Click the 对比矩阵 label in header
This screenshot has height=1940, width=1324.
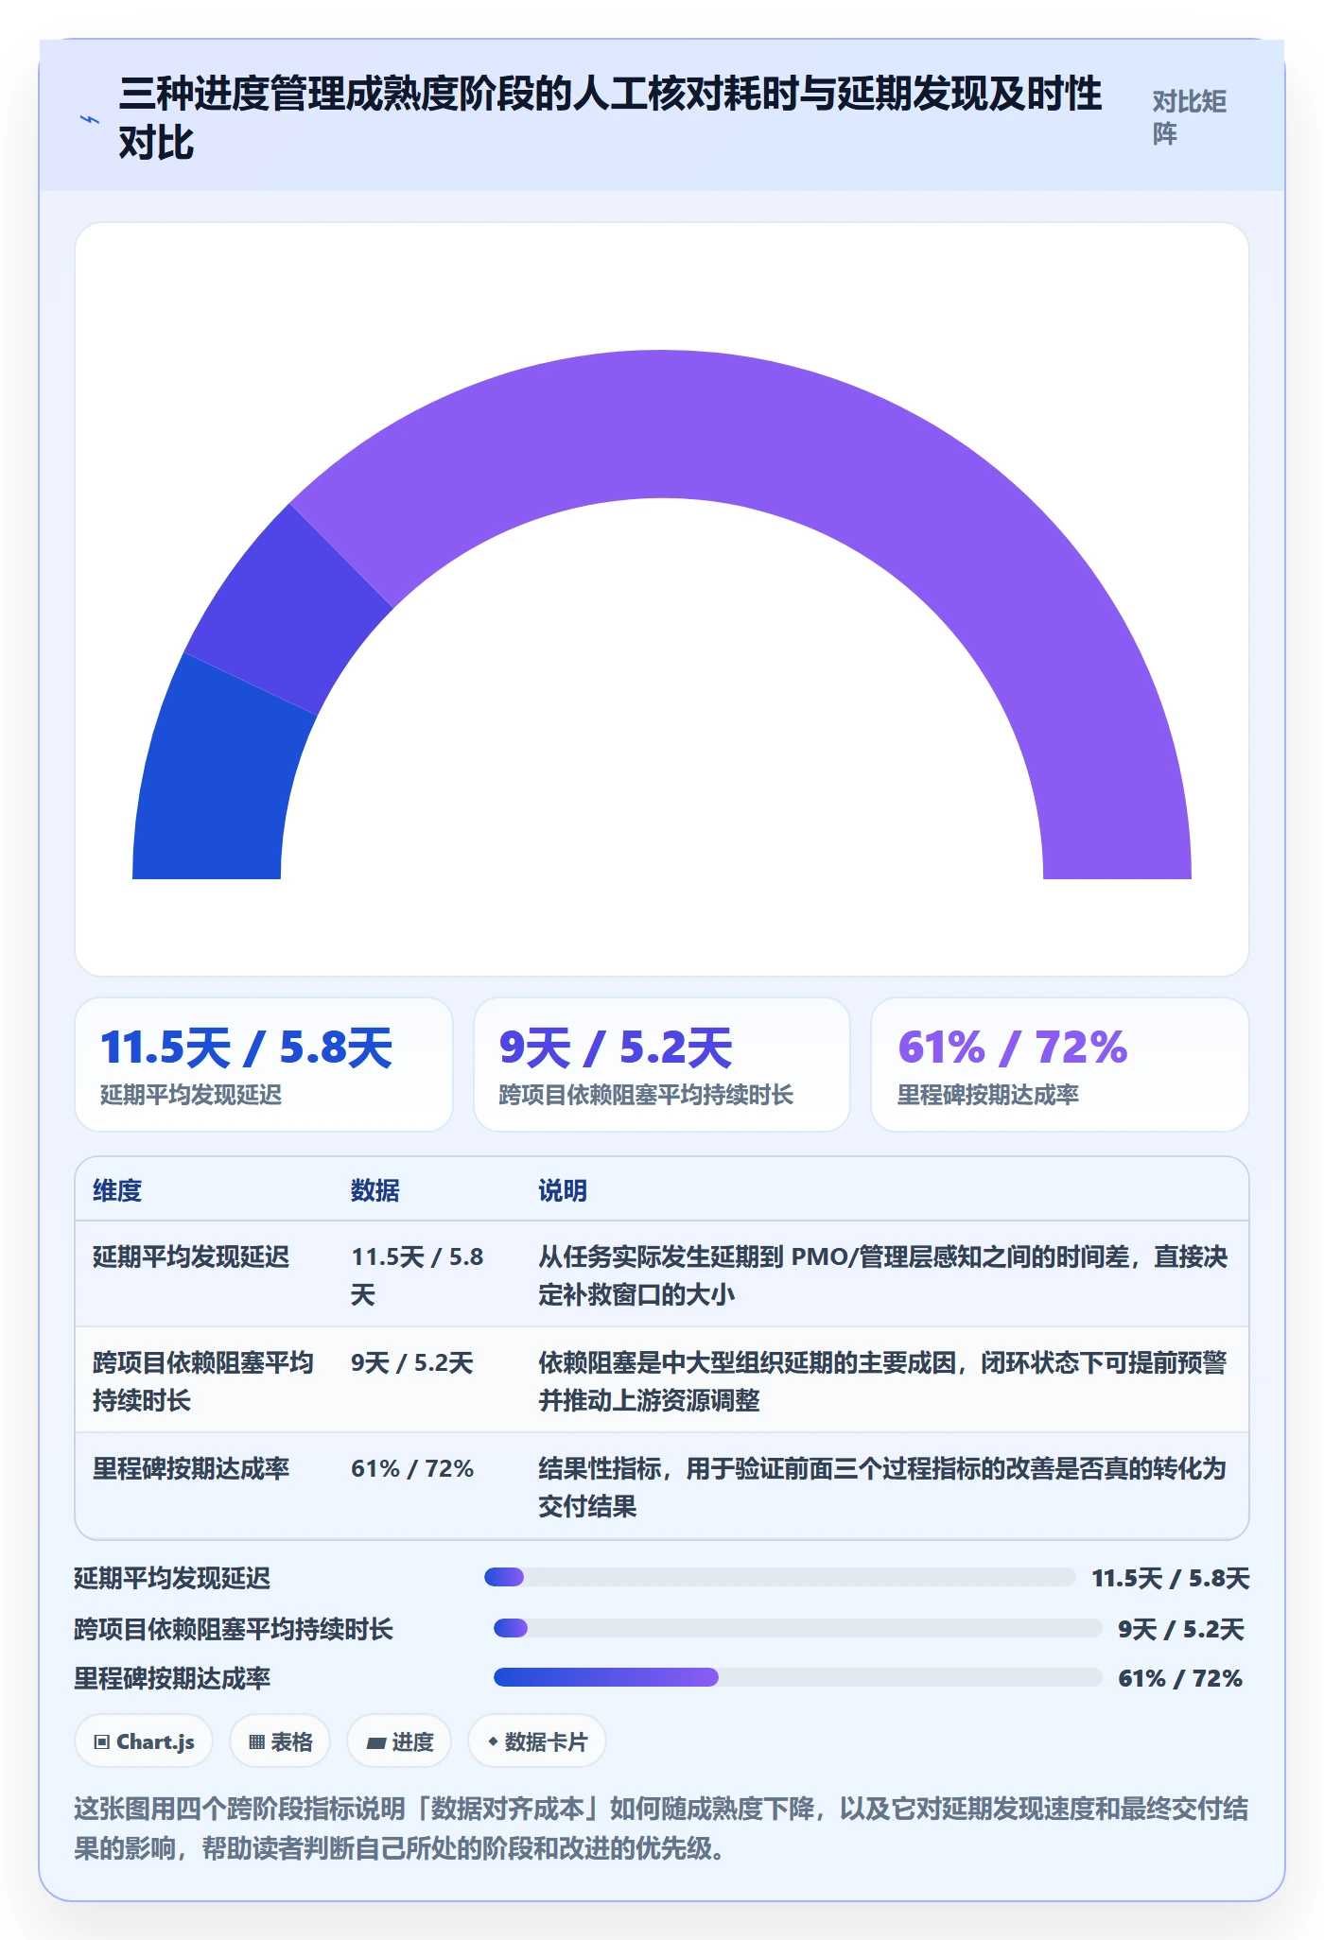[1190, 117]
